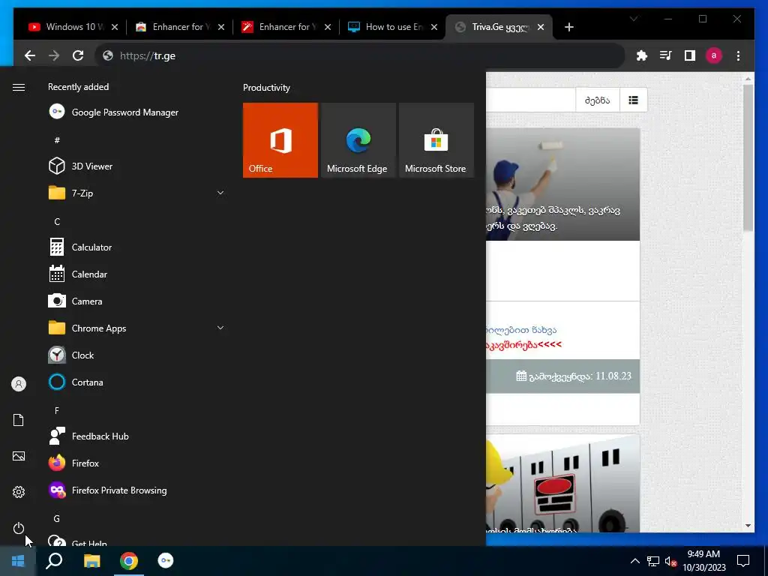Click the muted volume tray icon
This screenshot has width=768, height=576.
[670, 561]
